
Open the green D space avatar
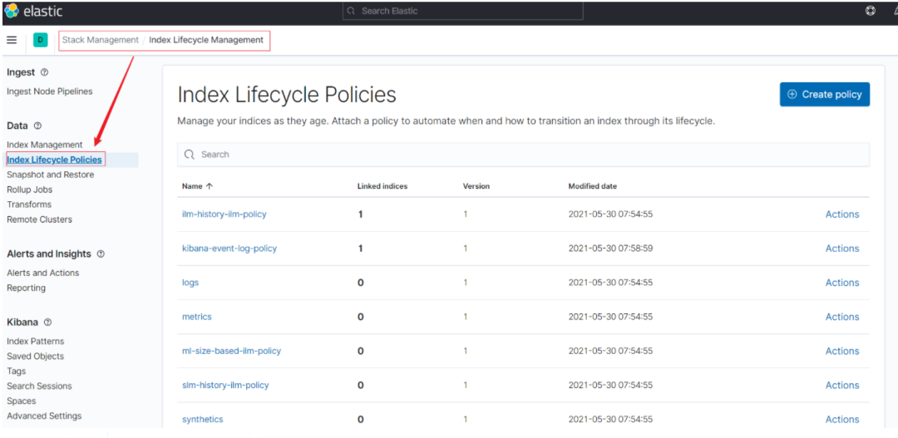point(40,40)
